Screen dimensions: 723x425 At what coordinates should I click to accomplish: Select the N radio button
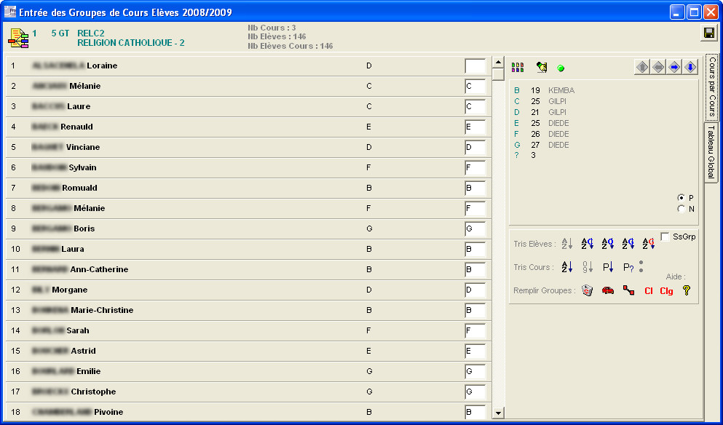click(681, 209)
